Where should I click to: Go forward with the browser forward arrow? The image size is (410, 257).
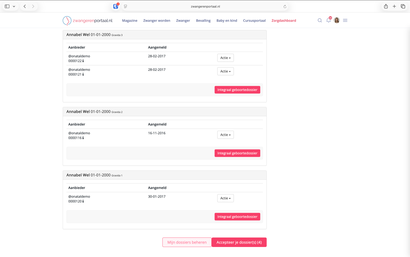33,6
